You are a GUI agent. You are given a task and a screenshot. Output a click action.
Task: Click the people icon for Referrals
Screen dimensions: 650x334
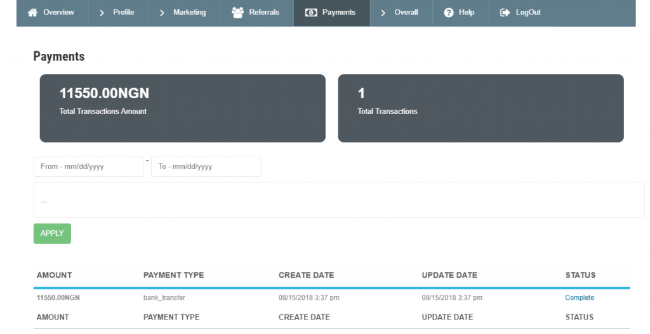[238, 13]
